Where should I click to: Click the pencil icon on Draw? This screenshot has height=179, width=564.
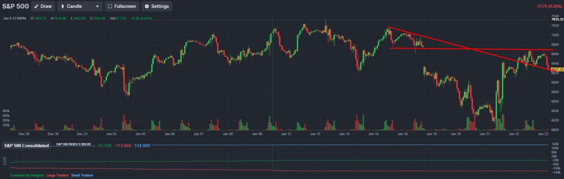(36, 7)
